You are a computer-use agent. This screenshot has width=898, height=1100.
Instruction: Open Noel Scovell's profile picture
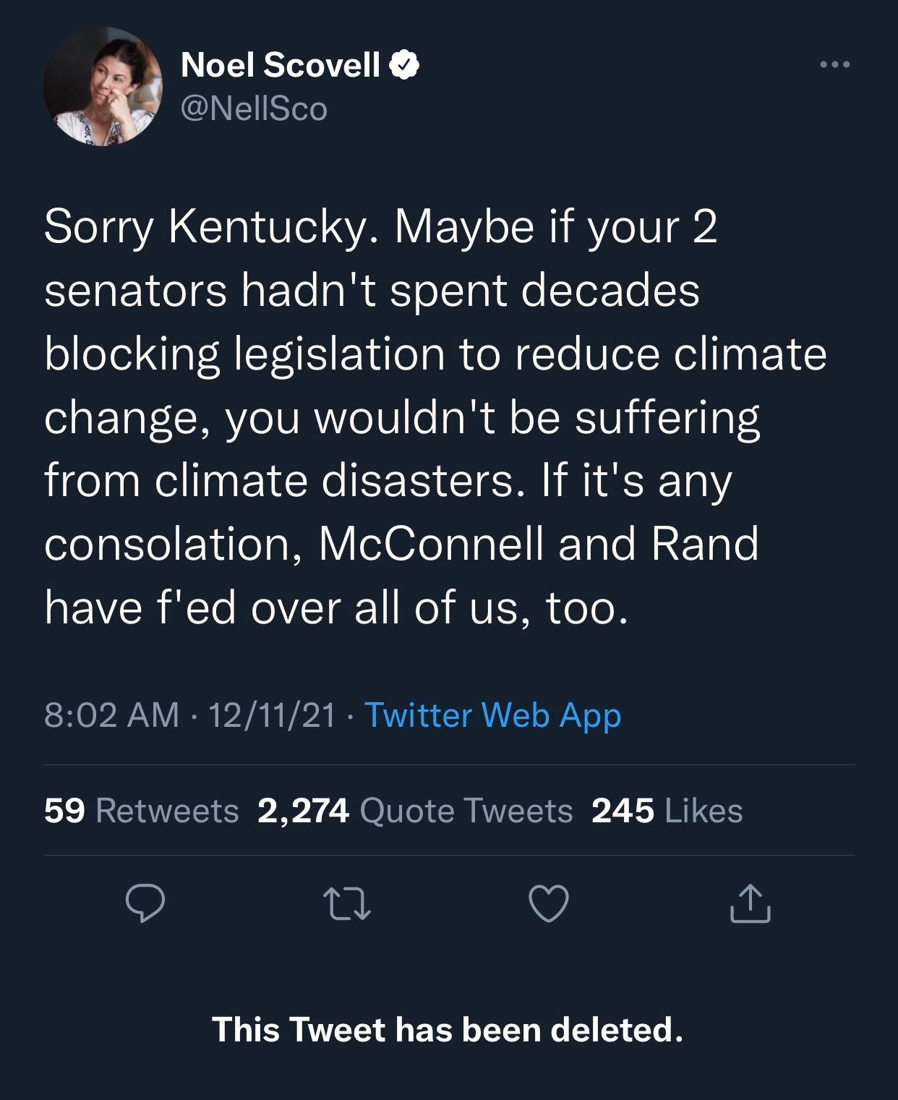click(x=103, y=86)
